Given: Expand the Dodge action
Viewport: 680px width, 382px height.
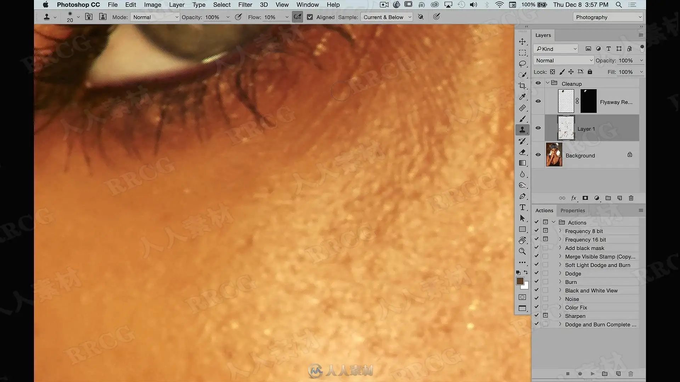Looking at the screenshot, I should [560, 273].
